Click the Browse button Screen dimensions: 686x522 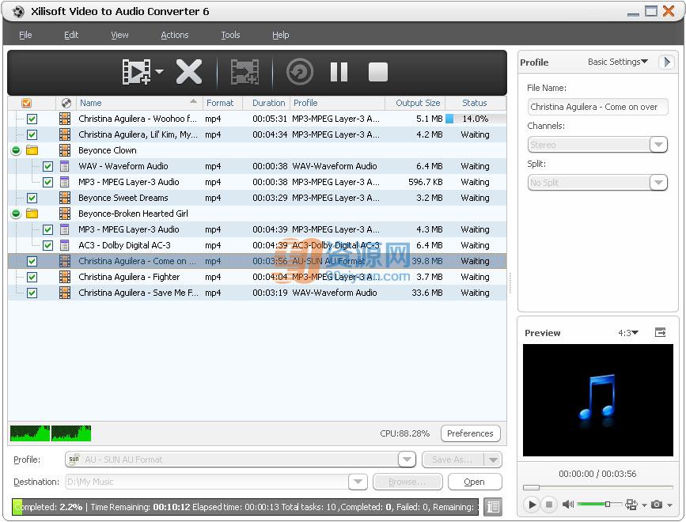tap(407, 482)
